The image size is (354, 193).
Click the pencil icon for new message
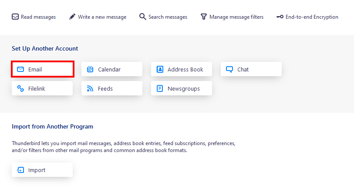[72, 17]
